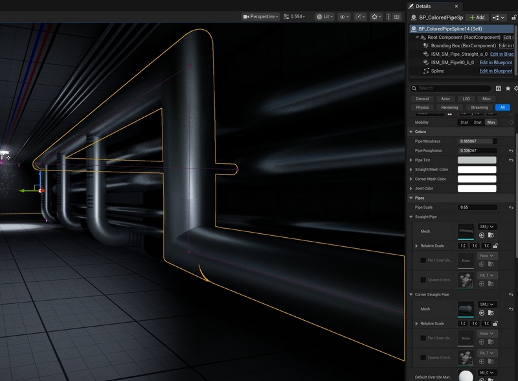
Task: Click the property matrix table icon beside search
Action: [x=498, y=88]
